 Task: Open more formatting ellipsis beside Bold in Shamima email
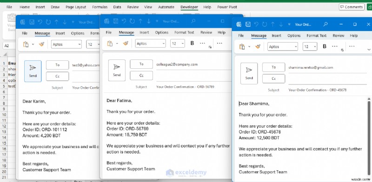click(335, 46)
